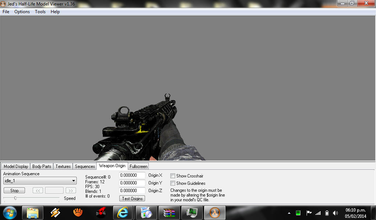Click the 'Blends: 1' text
The image size is (376, 220).
tap(93, 191)
